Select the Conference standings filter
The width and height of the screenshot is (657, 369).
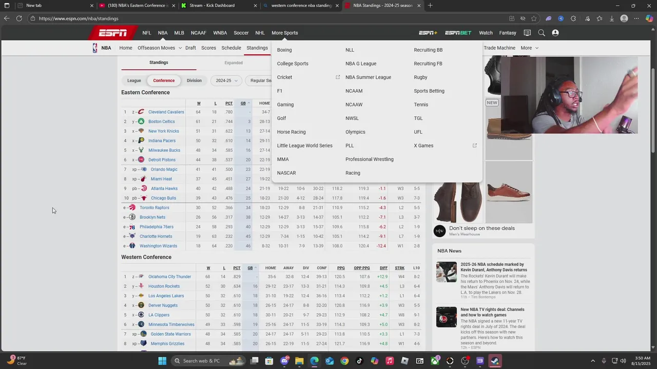point(164,80)
